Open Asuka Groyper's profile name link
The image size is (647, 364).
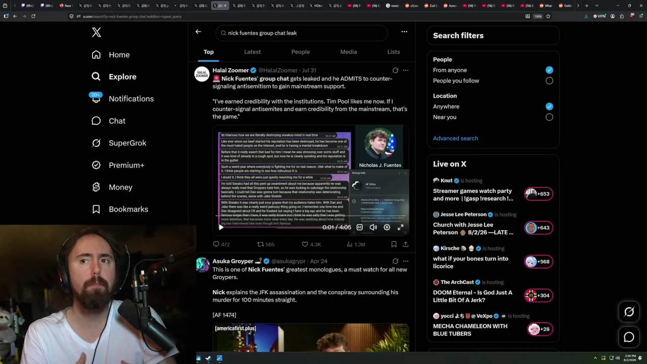233,261
